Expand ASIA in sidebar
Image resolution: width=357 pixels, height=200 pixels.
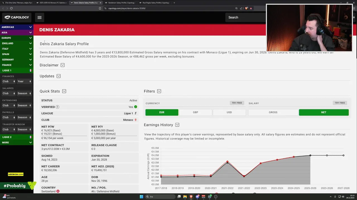(x=17, y=32)
